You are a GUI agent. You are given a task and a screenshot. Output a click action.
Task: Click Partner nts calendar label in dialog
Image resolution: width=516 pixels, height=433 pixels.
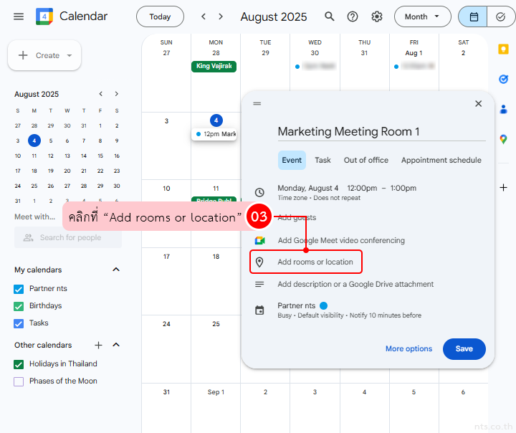(296, 306)
